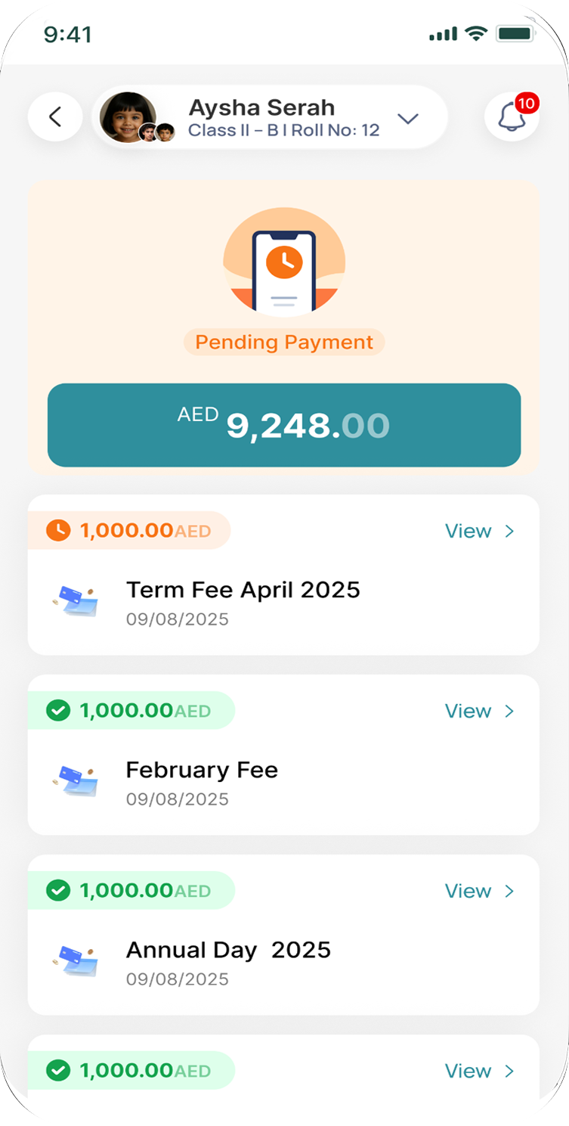Open the February Fee entry title
Viewport: 569px width, 1126px height.
pyautogui.click(x=202, y=770)
